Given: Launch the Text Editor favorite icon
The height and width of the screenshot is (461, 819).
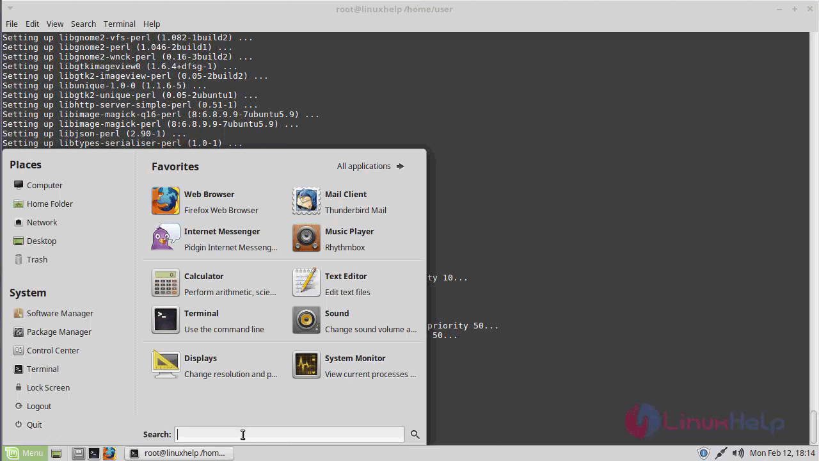Looking at the screenshot, I should click(306, 283).
